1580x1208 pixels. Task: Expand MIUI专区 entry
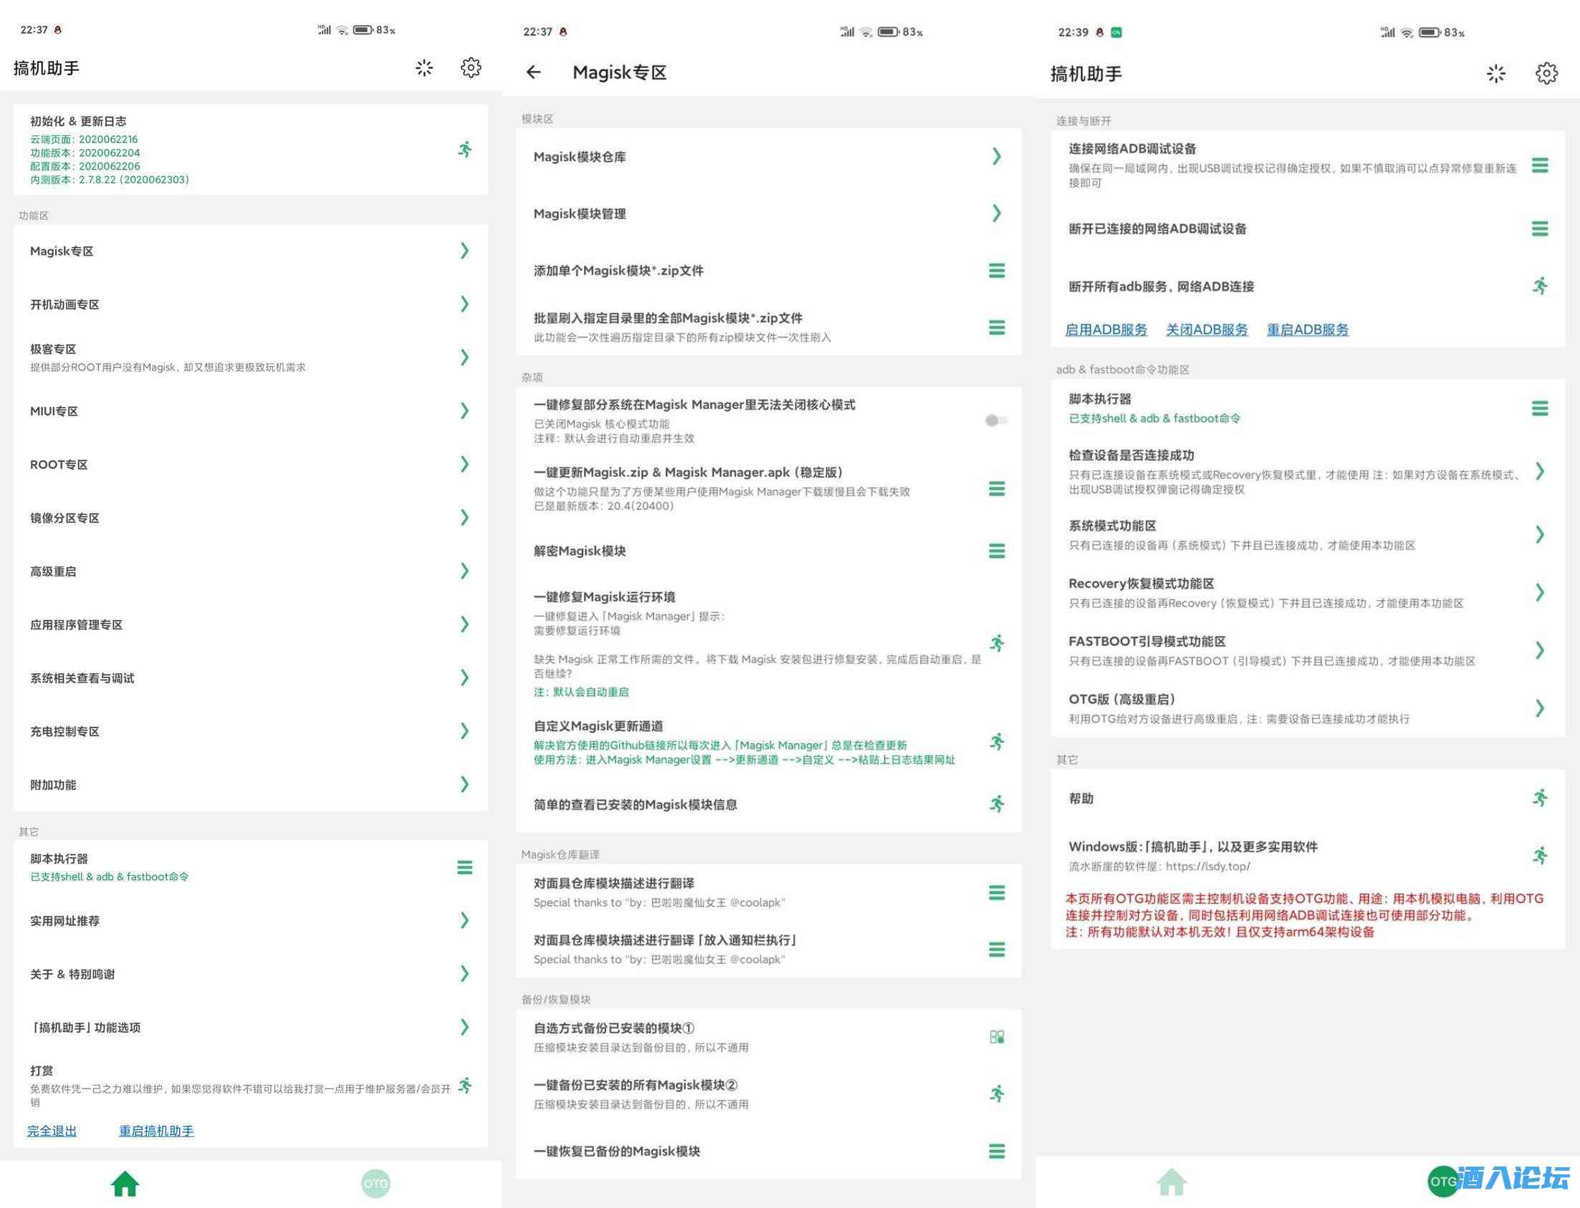(250, 410)
